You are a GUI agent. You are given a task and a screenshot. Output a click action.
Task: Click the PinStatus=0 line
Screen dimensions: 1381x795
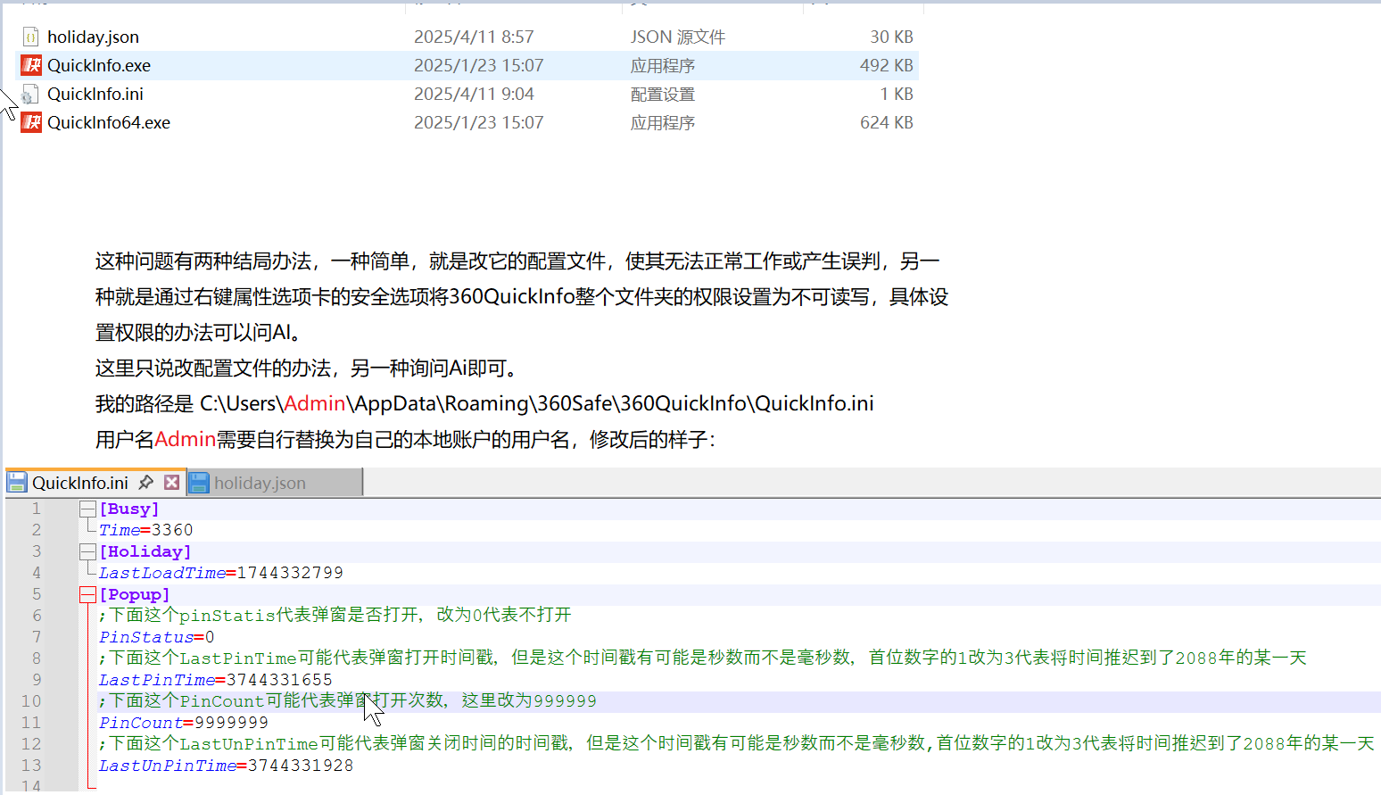point(157,637)
